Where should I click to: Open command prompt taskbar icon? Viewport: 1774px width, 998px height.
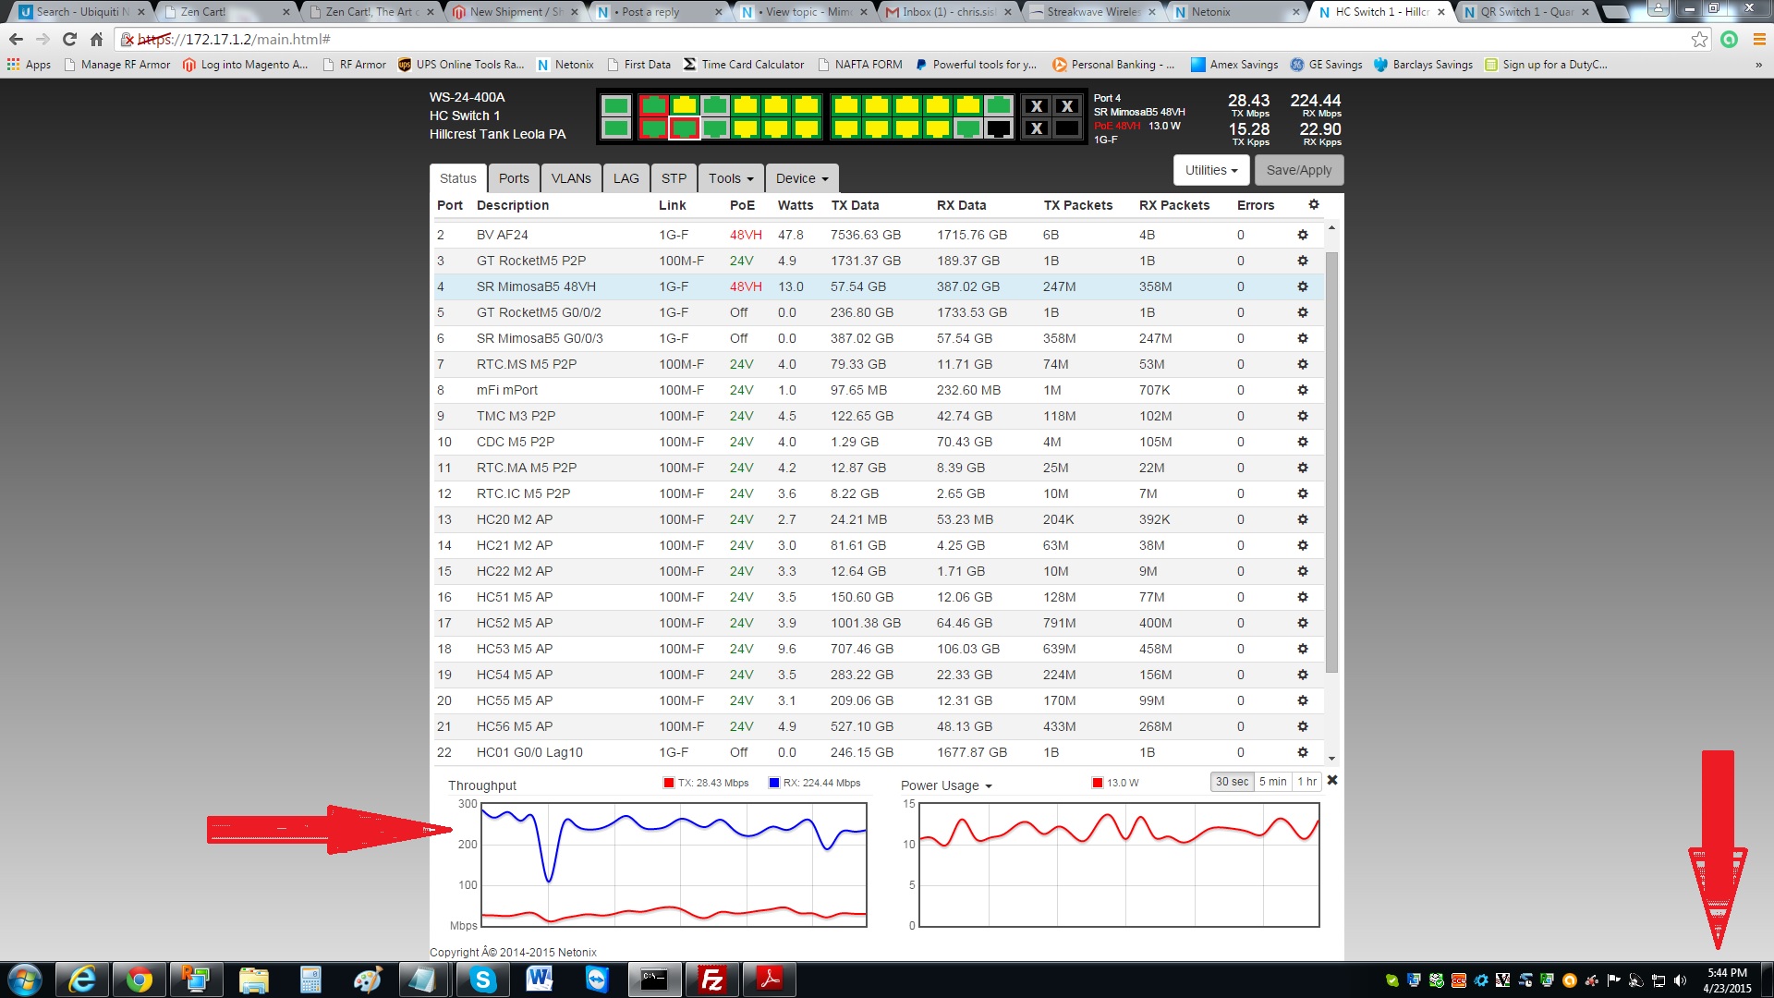coord(654,979)
